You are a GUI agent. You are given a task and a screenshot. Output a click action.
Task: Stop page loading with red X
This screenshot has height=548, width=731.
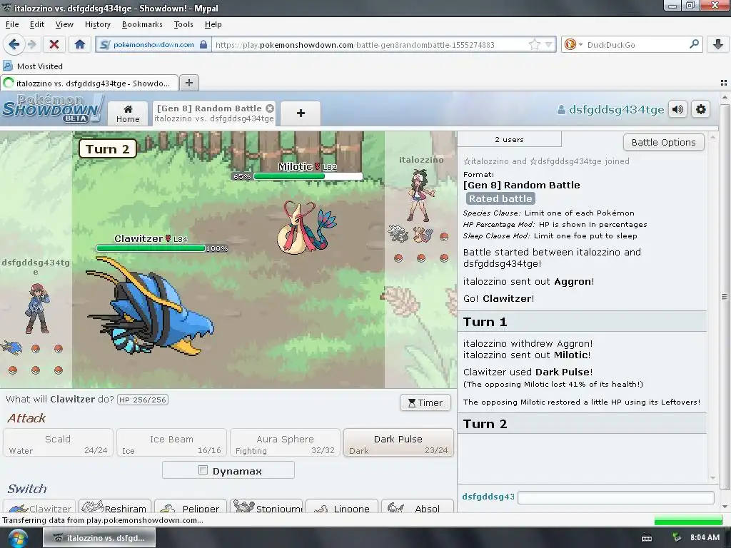54,45
